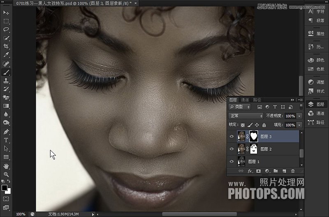Screen dimensions: 329x217
Task: Hide 图层 1 layer visibility
Action: pyautogui.click(x=232, y=161)
